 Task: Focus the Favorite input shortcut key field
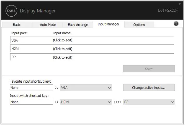(31, 88)
